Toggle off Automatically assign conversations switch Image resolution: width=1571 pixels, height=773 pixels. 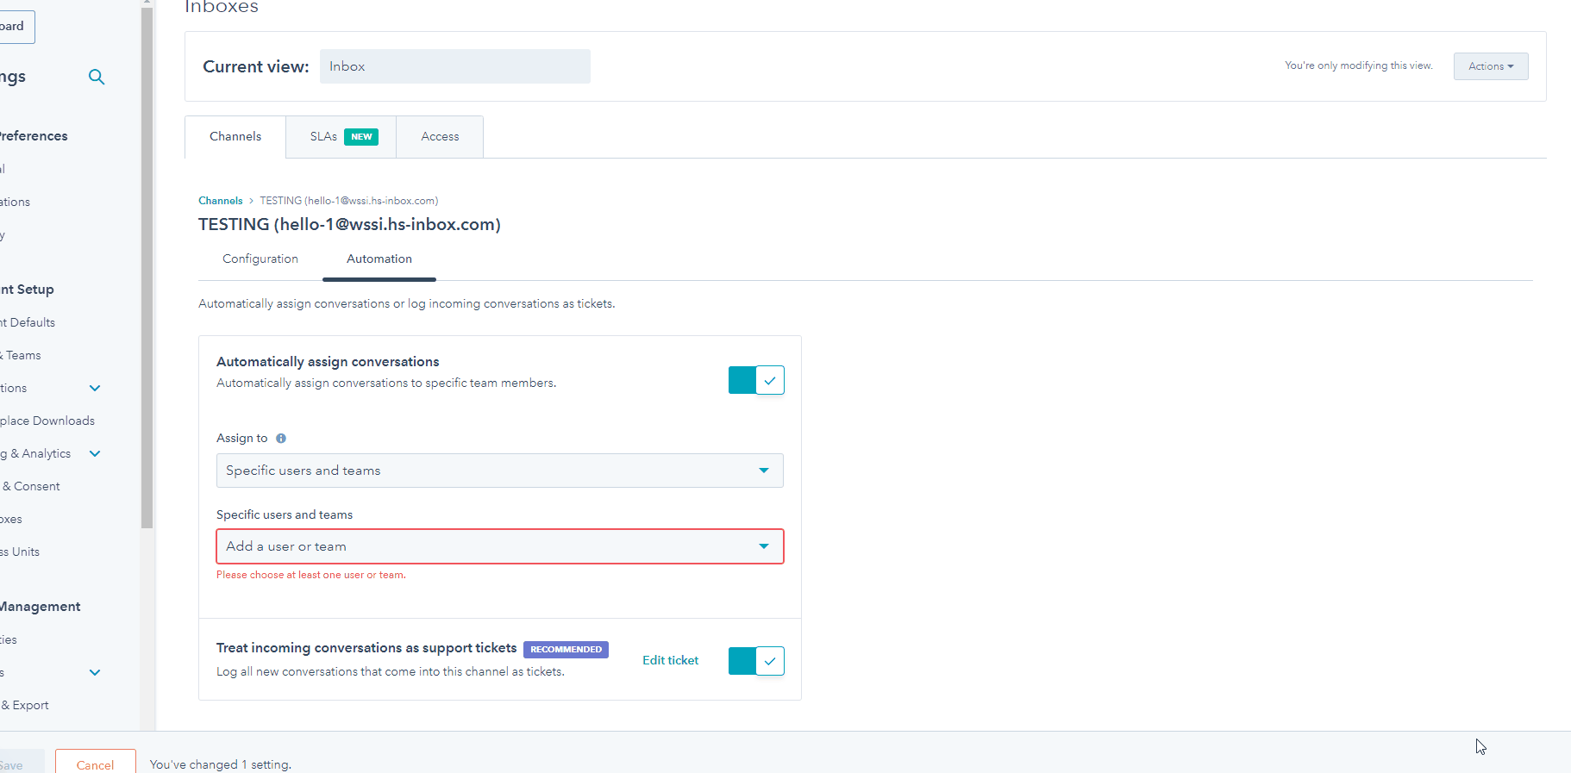point(756,380)
